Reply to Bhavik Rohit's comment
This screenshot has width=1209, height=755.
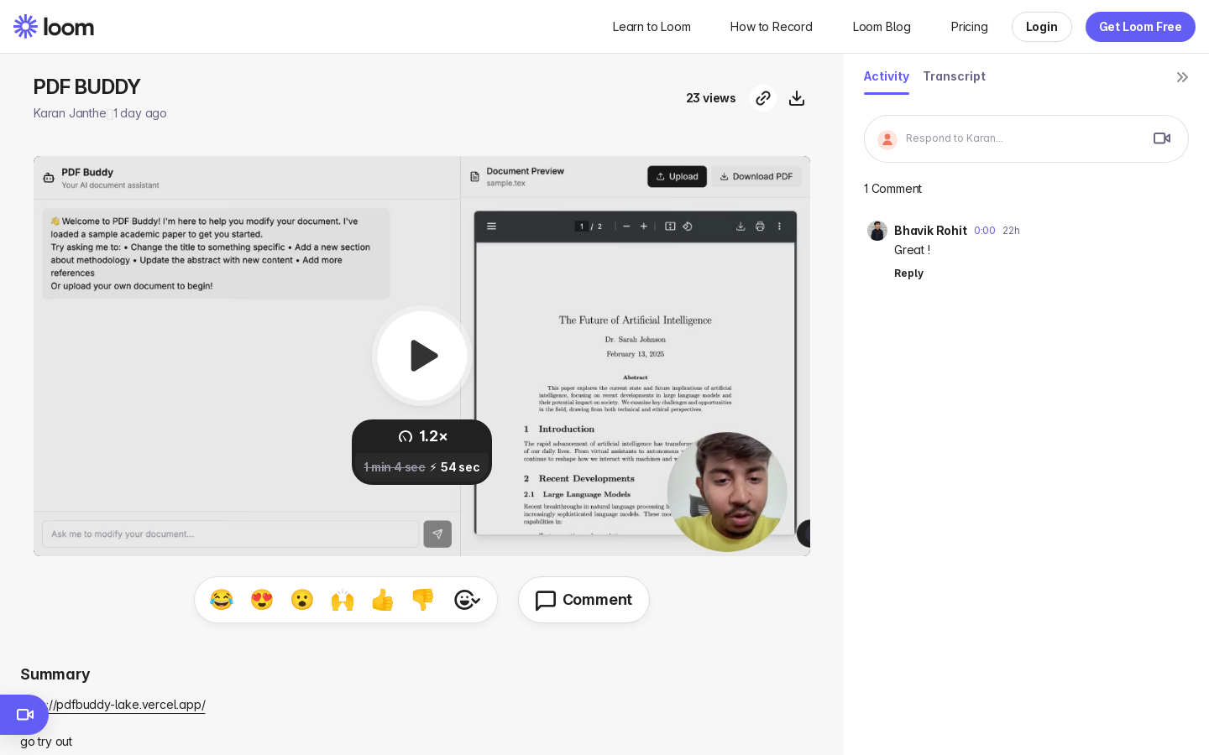coord(908,273)
